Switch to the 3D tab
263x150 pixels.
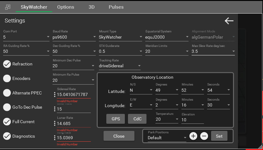91,7
